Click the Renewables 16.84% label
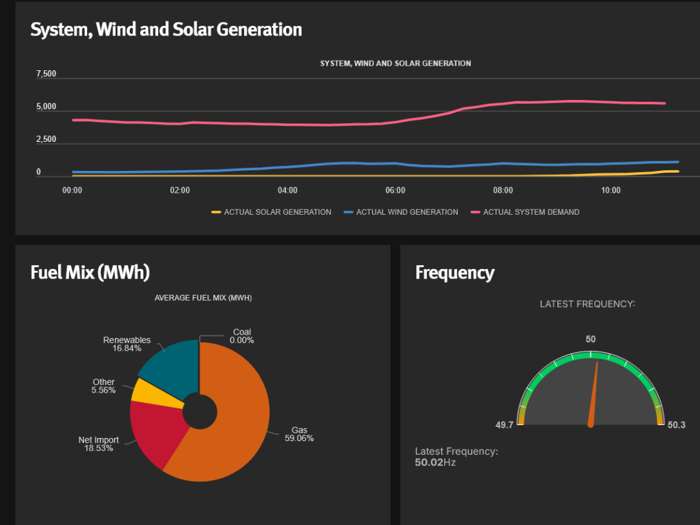 [127, 344]
